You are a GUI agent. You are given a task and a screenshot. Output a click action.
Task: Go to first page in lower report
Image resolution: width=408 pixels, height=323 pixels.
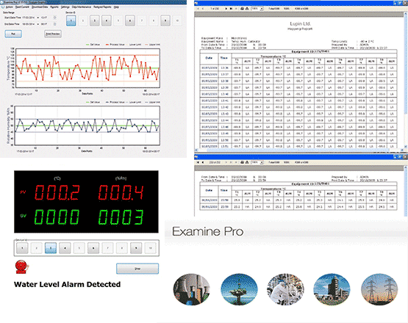coord(198,162)
